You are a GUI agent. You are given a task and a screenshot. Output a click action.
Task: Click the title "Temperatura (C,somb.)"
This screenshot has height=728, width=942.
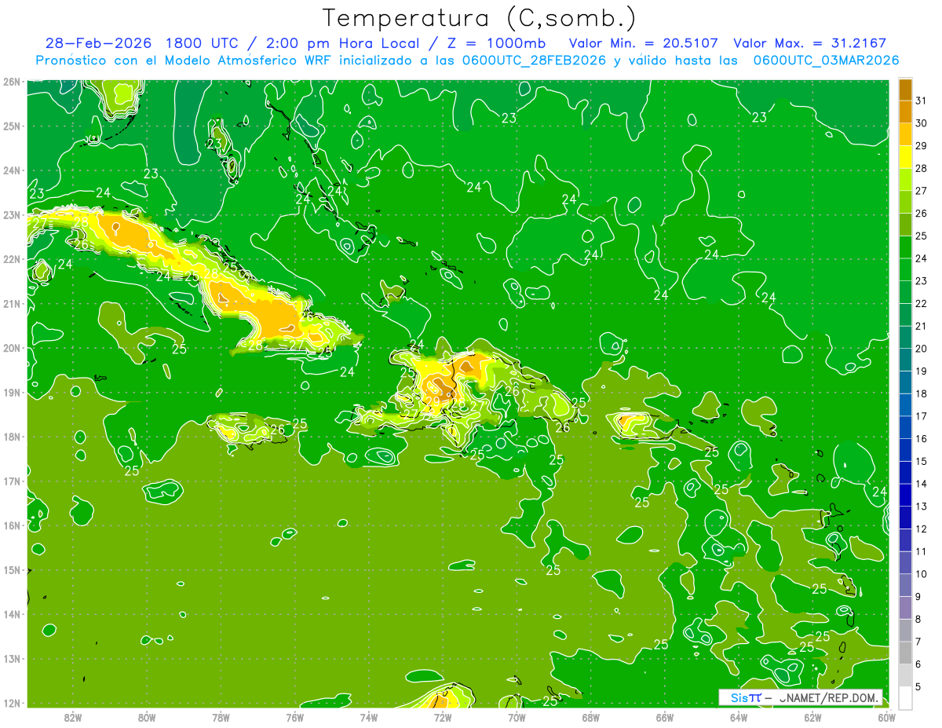click(480, 19)
